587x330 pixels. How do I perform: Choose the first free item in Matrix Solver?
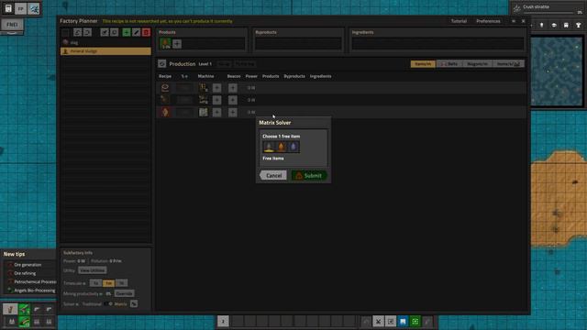coord(269,147)
